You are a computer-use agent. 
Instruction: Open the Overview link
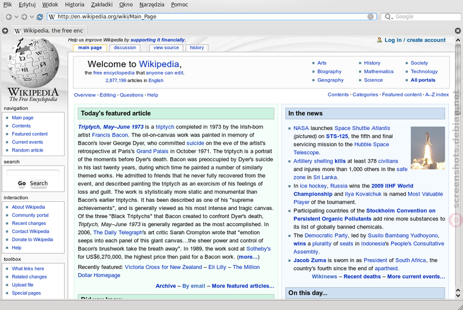[x=84, y=95]
